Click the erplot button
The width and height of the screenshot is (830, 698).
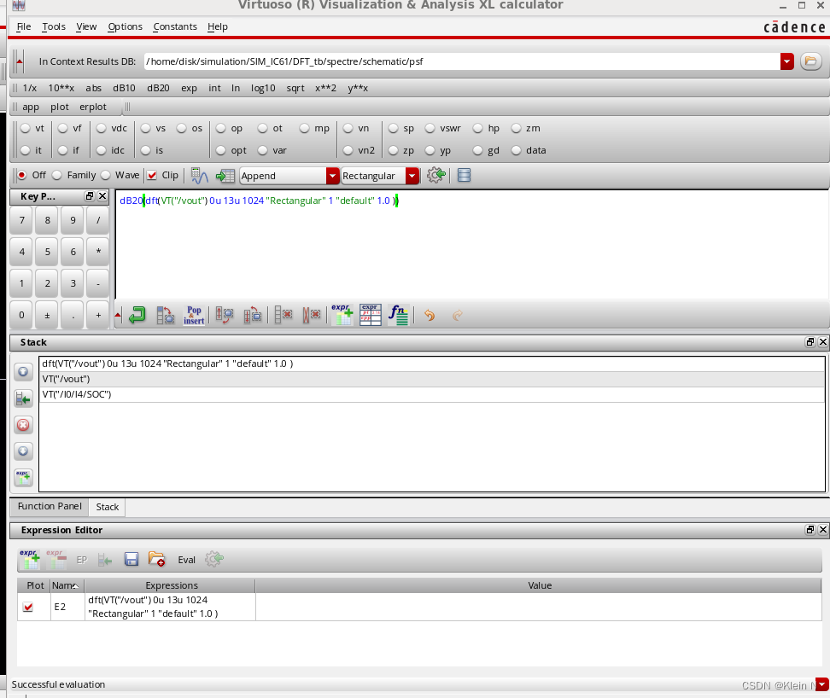(x=93, y=107)
